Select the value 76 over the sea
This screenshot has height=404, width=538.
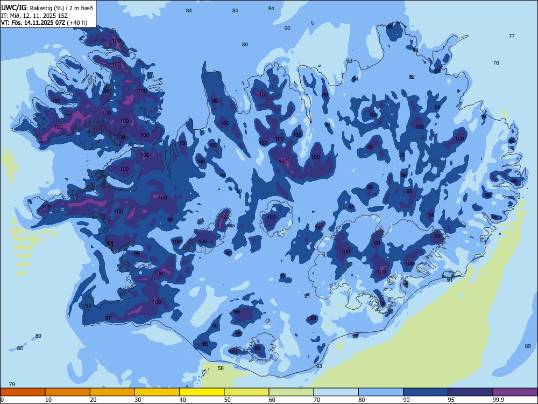point(496,62)
